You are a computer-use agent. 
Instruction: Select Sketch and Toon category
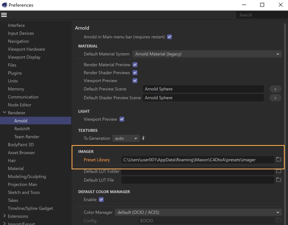pos(24,192)
